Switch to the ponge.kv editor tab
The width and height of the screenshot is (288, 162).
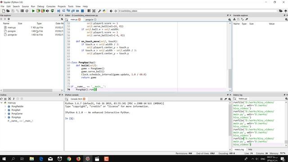[x=90, y=19]
